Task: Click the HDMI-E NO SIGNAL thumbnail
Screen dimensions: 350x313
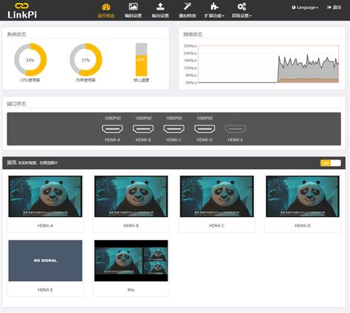Action: [45, 261]
